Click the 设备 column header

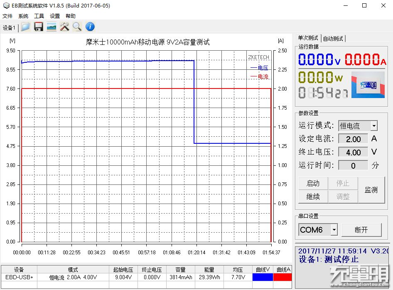pos(19,270)
